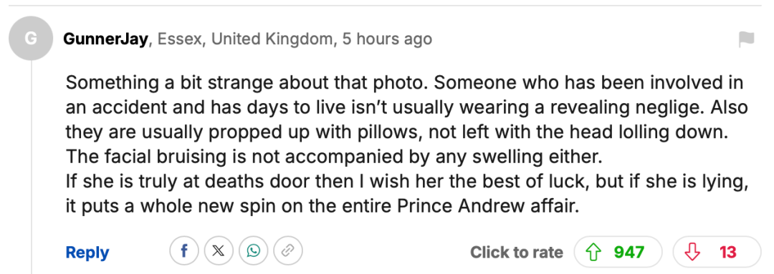Click the vertical thread line below avatar
774x274 pixels.
32,167
